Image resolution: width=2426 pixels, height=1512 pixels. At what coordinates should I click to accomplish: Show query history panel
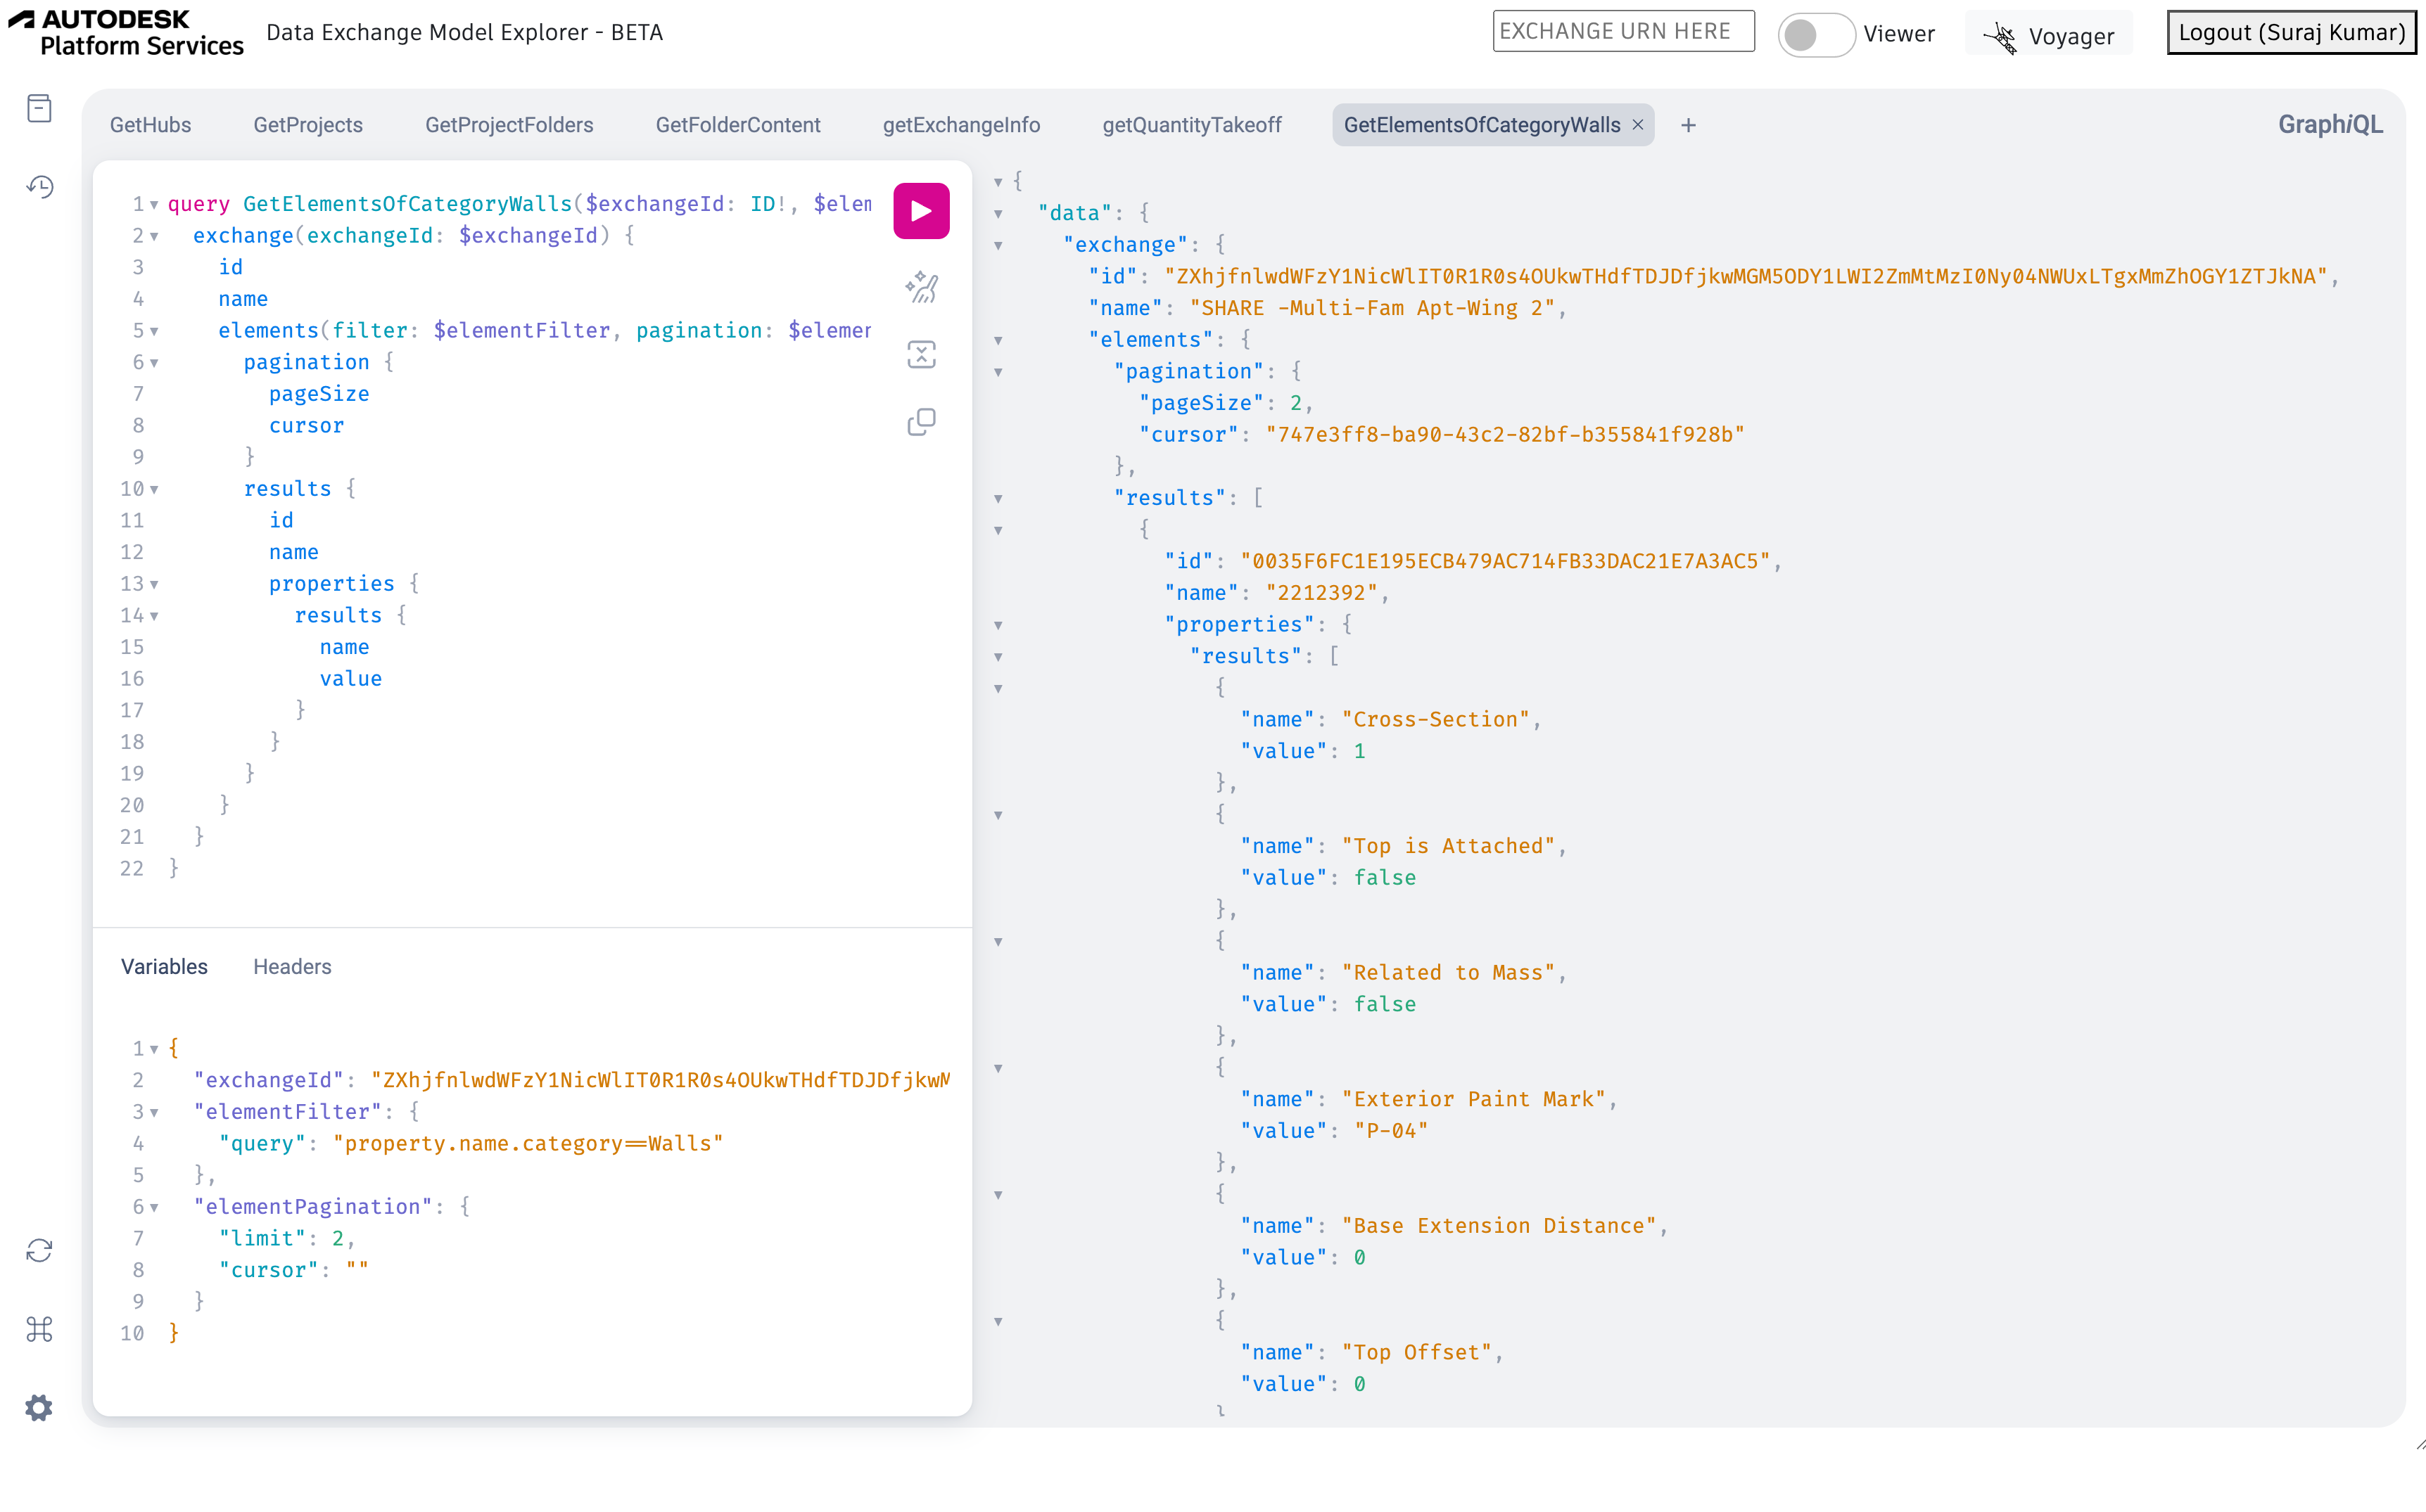[39, 187]
